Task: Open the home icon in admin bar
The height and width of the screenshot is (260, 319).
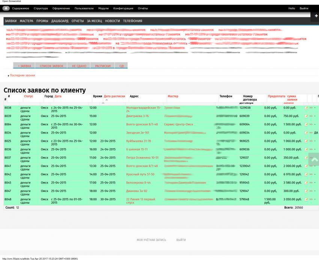Action: [x=6, y=8]
